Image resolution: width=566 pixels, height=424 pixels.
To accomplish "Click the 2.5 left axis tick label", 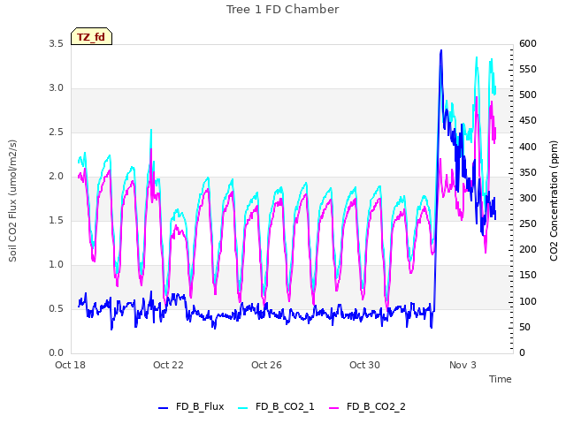I will [x=57, y=132].
